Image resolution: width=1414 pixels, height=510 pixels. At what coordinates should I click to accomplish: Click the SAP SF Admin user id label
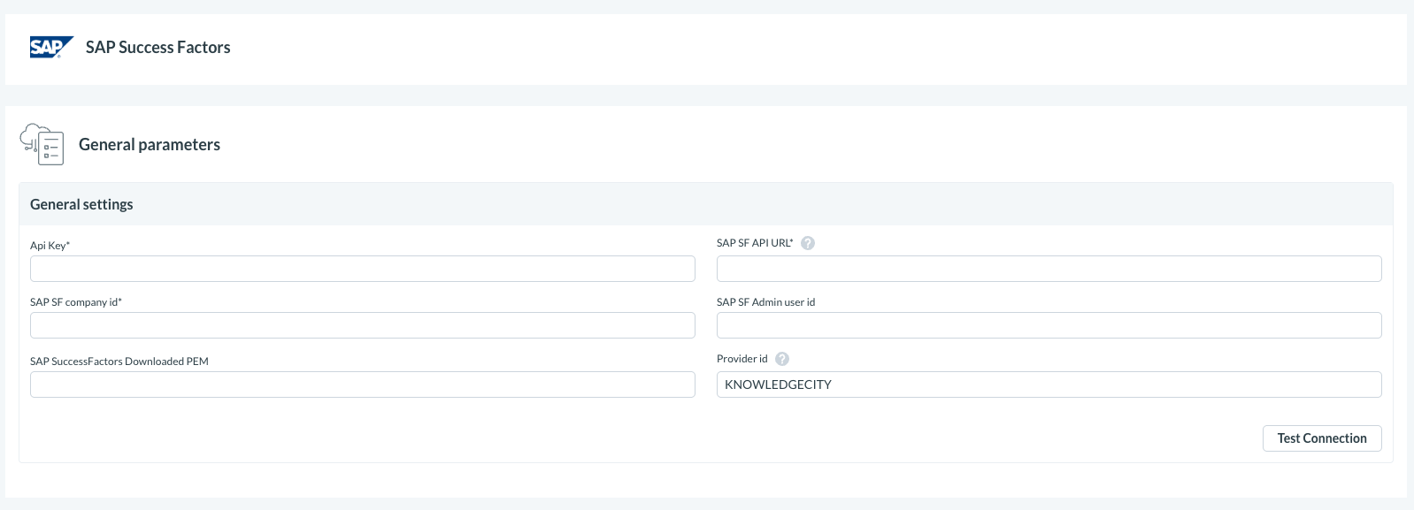pyautogui.click(x=766, y=302)
